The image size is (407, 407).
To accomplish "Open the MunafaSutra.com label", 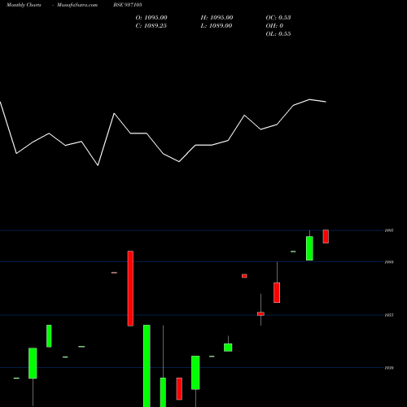I will pyautogui.click(x=77, y=5).
